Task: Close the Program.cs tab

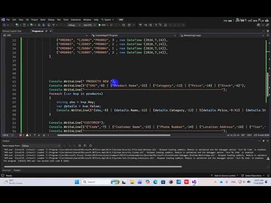Action: pyautogui.click(x=51, y=31)
